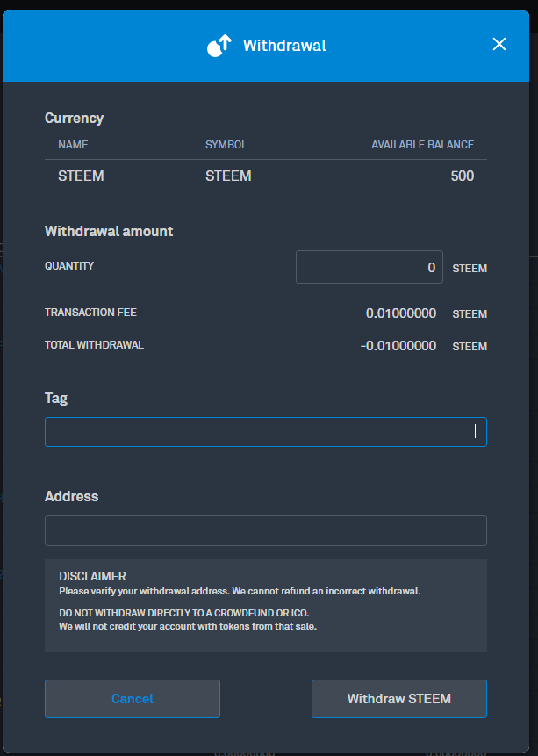
Task: Click the Currency section heading
Action: [75, 119]
